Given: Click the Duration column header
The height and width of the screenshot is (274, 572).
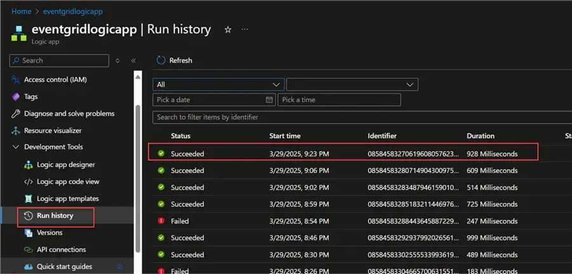Looking at the screenshot, I should pos(480,136).
